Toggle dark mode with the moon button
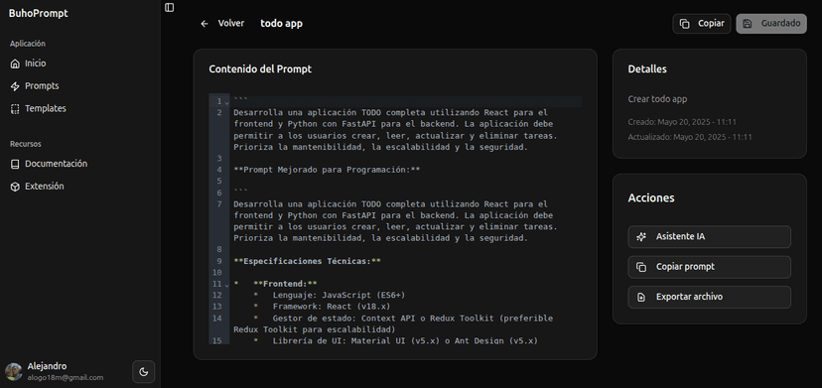Viewport: 822px width, 388px height. 144,372
